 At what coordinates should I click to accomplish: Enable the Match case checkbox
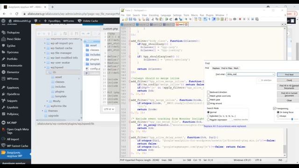pos(208,99)
